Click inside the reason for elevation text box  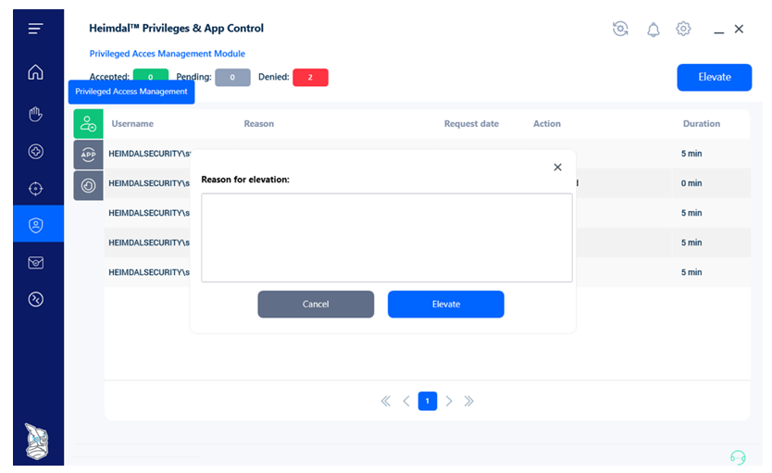pos(387,238)
